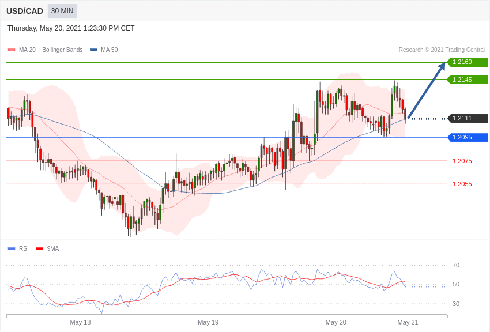Click the 1.2075 support level label
The width and height of the screenshot is (490, 332).
462,161
